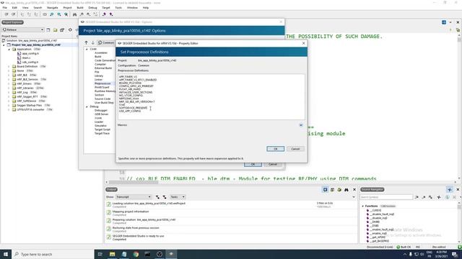This screenshot has height=259, width=462.
Task: Collapse the Code group in options tree
Action: pos(87,49)
